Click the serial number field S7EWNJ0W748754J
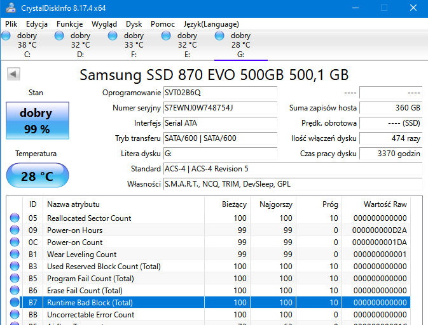This screenshot has height=325, width=428. click(220, 108)
